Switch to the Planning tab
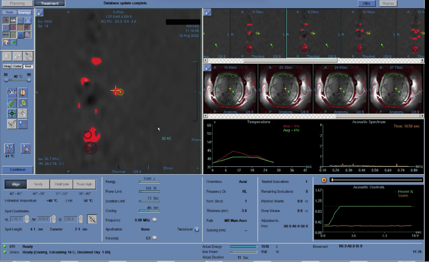 (17, 3)
